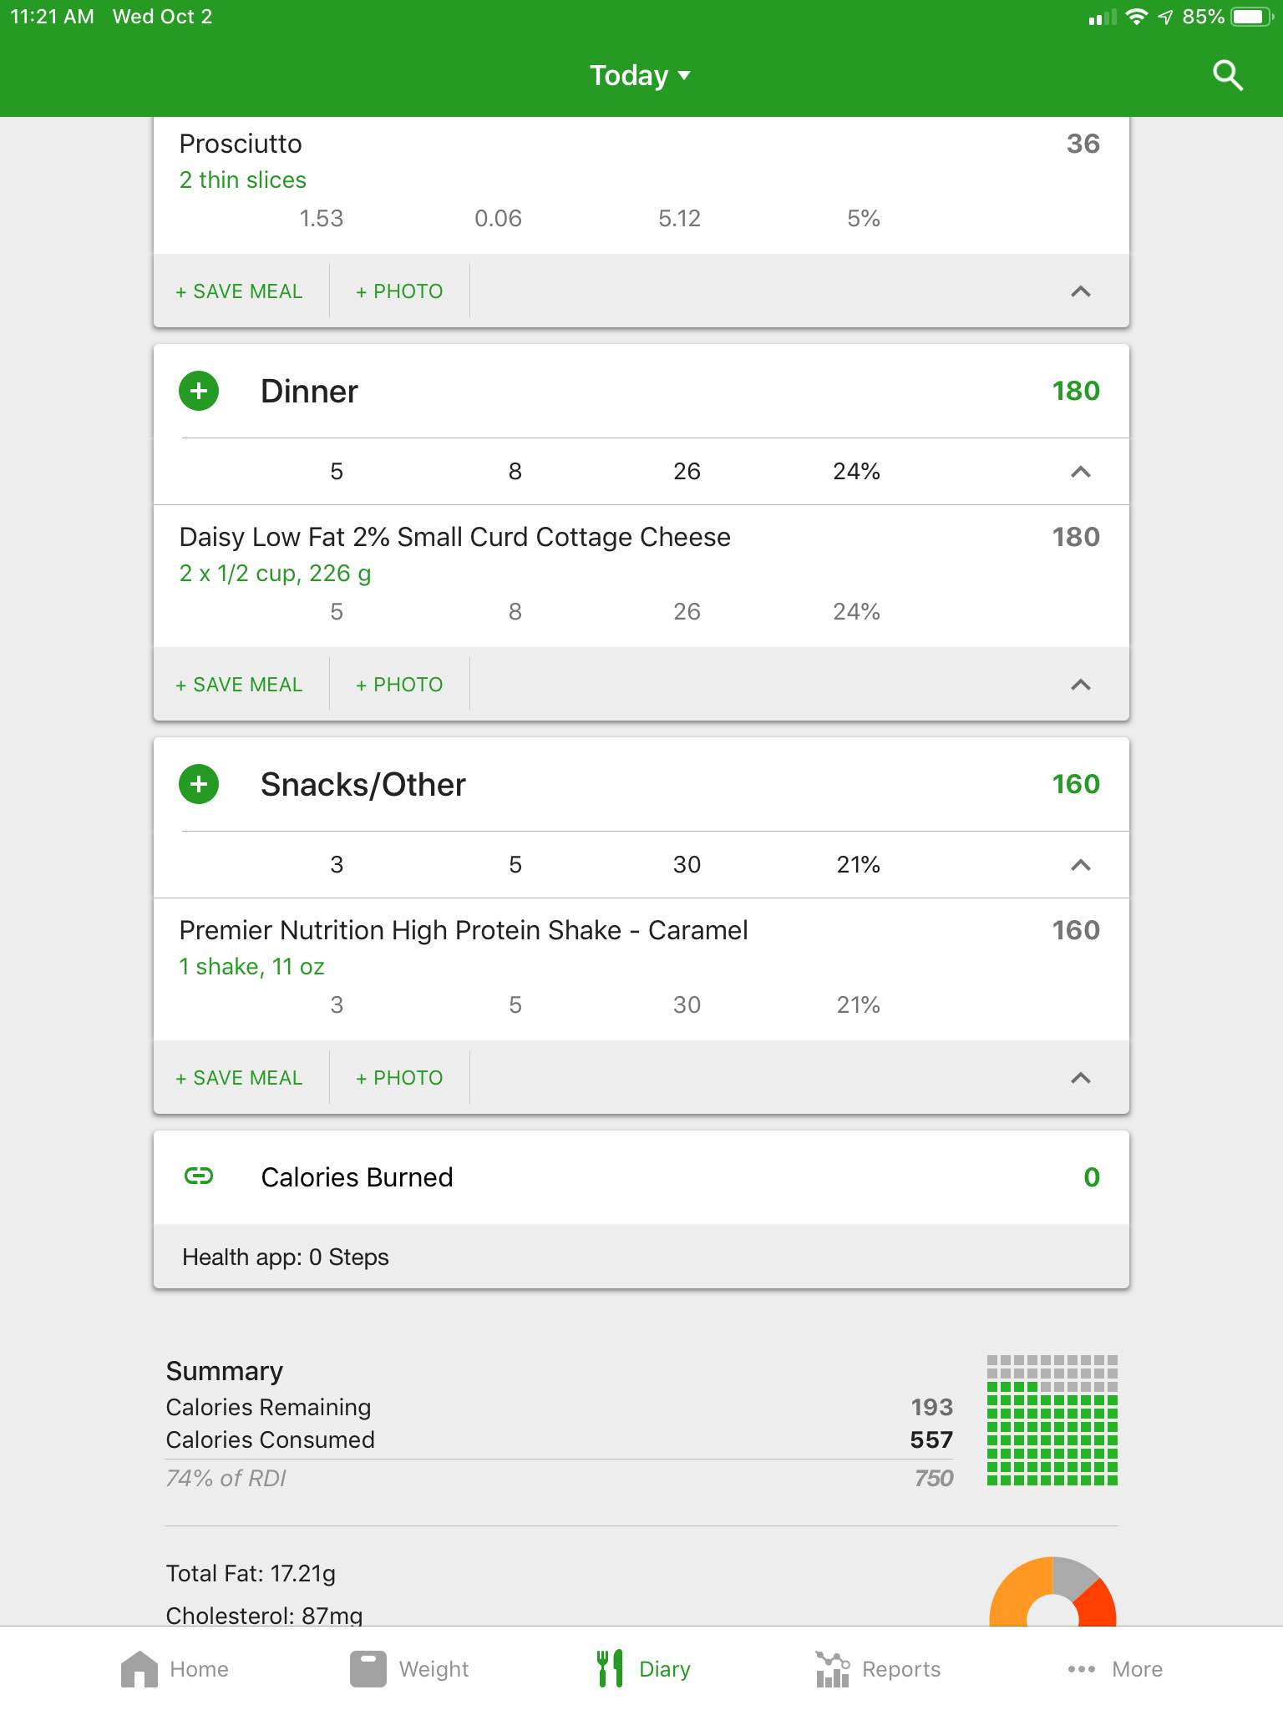Open Premier Nutrition Protein Shake entry
Screen dimensions: 1283x1710
click(x=641, y=969)
